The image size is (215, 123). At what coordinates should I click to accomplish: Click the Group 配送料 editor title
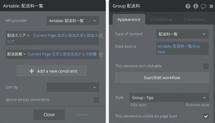coord(126,6)
